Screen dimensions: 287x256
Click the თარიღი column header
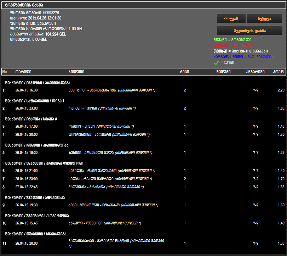pos(22,72)
